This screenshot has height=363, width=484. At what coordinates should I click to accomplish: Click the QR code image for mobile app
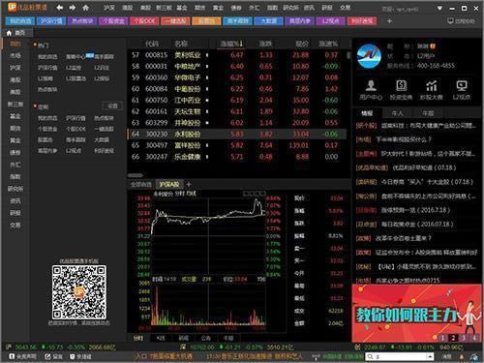click(x=79, y=292)
